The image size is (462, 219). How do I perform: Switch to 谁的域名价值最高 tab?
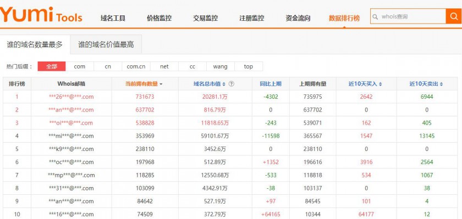pos(106,44)
